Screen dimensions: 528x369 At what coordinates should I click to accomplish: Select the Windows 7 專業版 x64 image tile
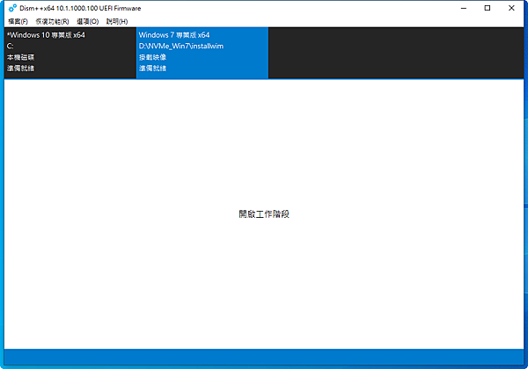202,53
